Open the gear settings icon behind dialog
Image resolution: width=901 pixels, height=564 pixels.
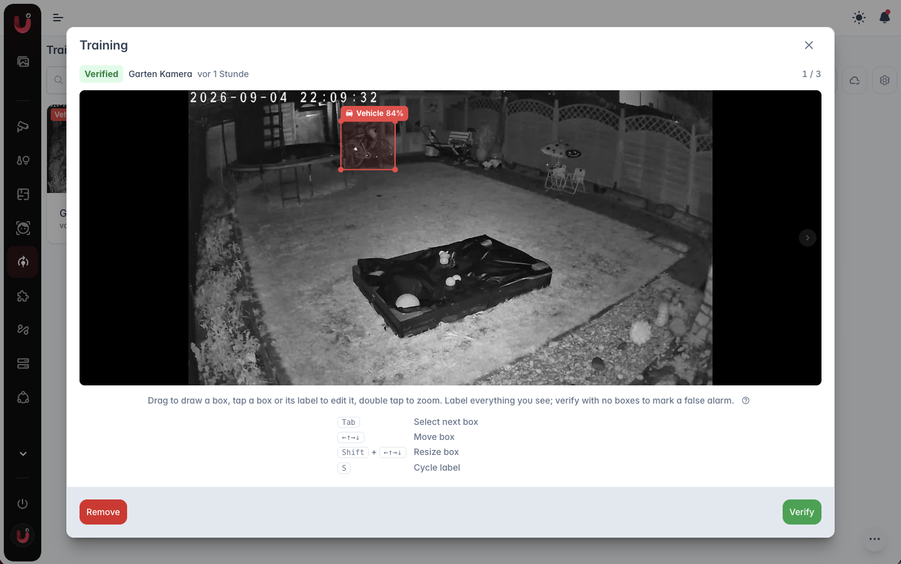(x=885, y=80)
